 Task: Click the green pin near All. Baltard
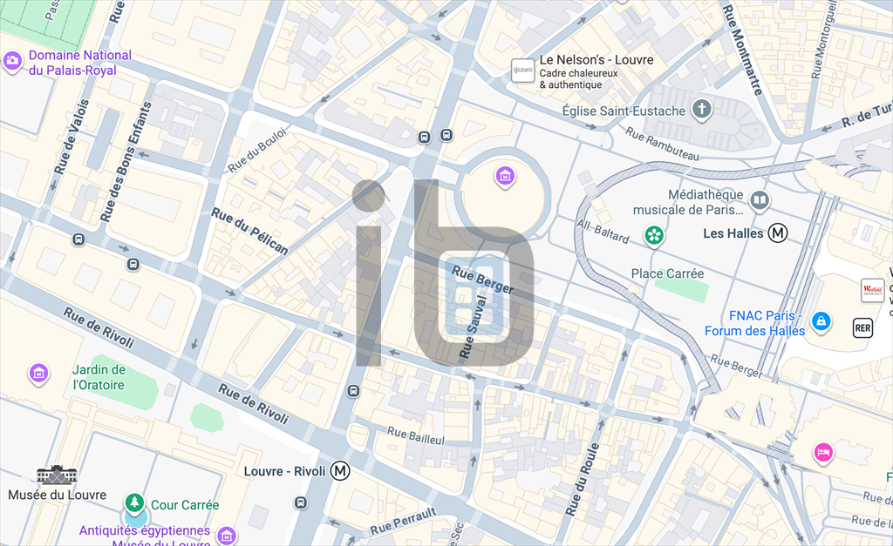(x=654, y=235)
